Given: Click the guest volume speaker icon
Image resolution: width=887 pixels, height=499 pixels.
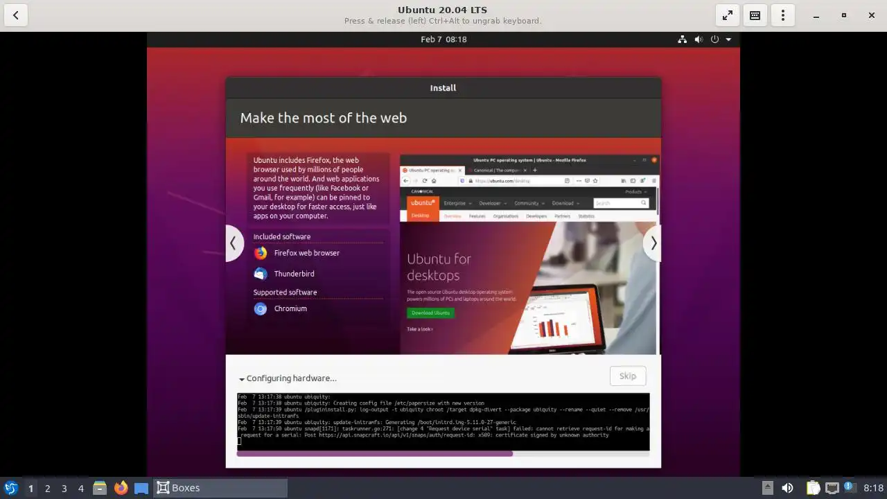Looking at the screenshot, I should (x=699, y=40).
